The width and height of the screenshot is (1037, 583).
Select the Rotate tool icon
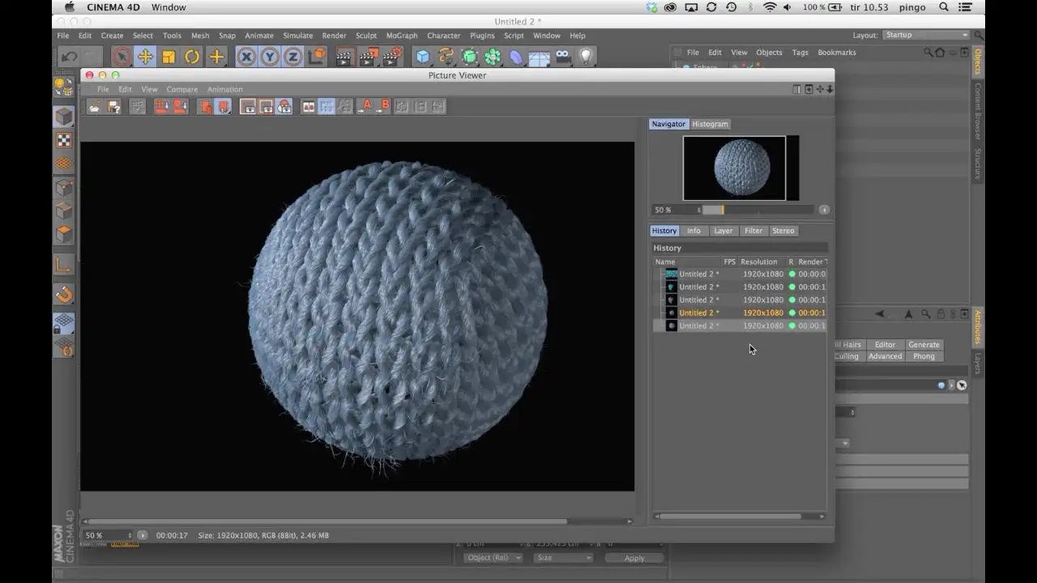pos(192,57)
